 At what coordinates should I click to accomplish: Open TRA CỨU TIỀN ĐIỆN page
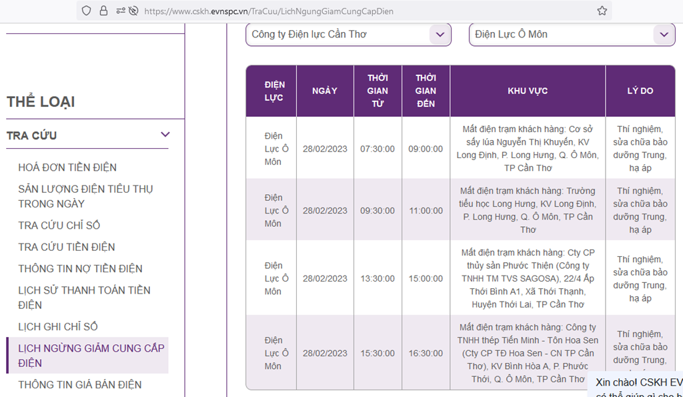[x=67, y=247]
